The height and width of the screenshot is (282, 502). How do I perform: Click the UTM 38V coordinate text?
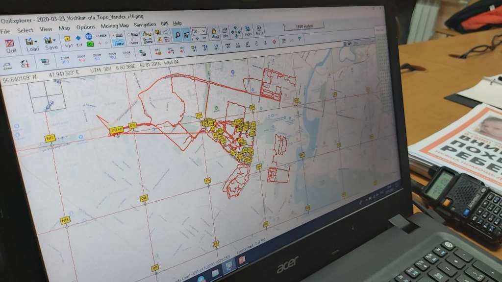click(x=100, y=70)
